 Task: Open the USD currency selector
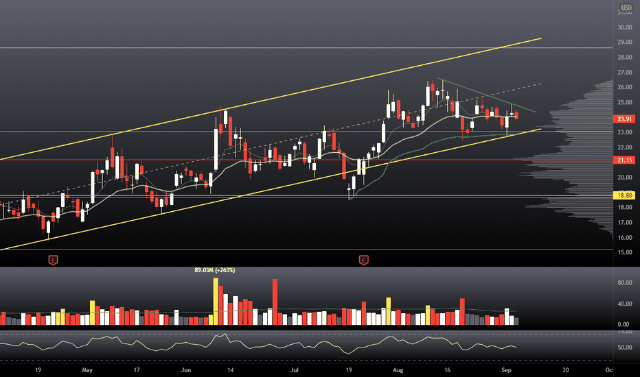coord(626,8)
